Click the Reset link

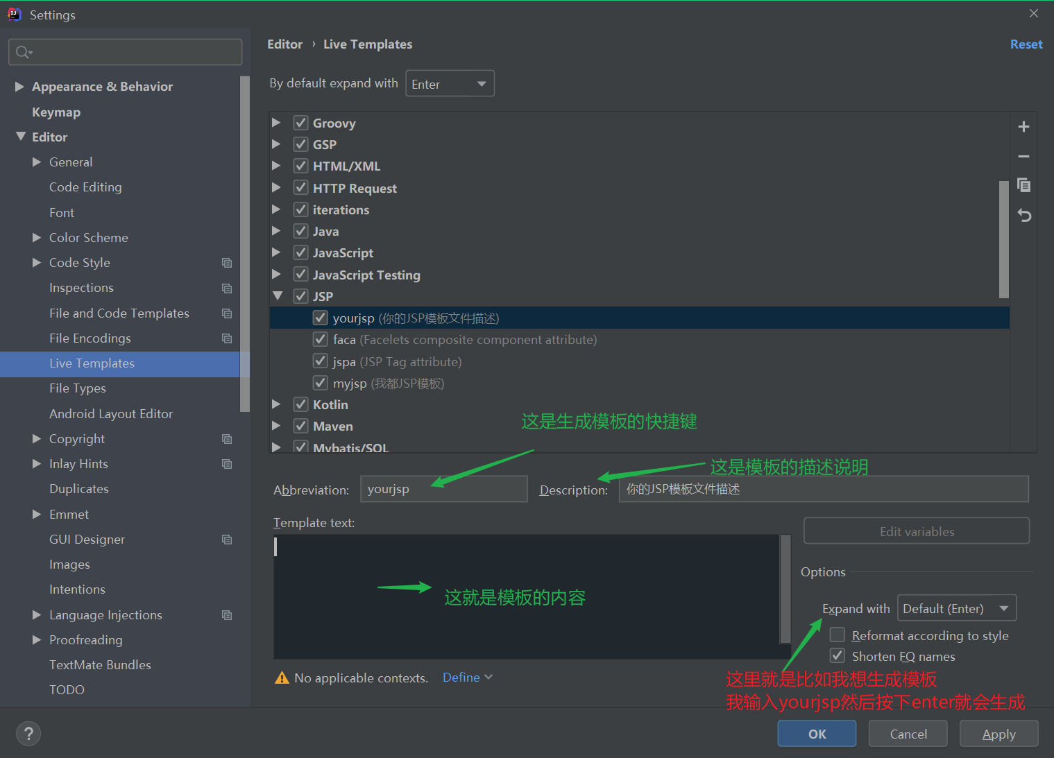tap(1026, 44)
